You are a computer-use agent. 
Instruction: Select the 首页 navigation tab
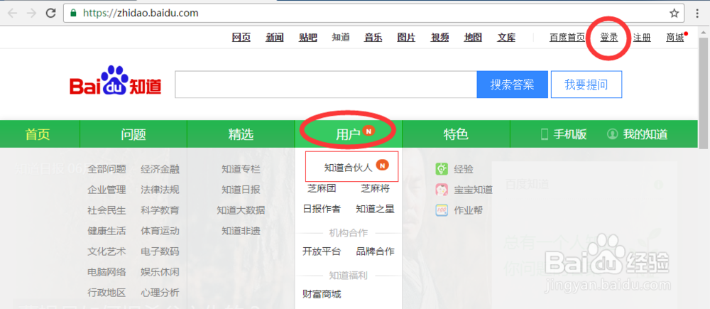coord(38,134)
